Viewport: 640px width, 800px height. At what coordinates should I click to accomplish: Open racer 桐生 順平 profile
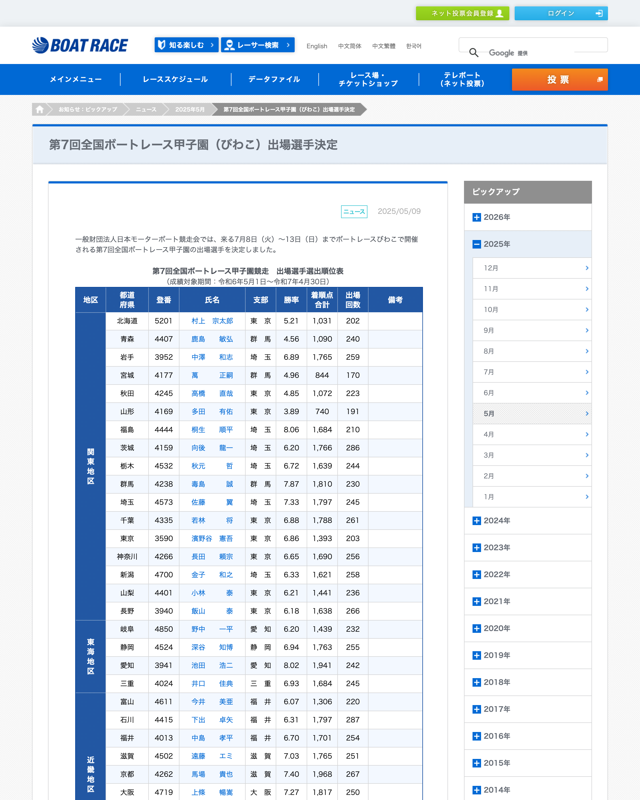[x=212, y=430]
